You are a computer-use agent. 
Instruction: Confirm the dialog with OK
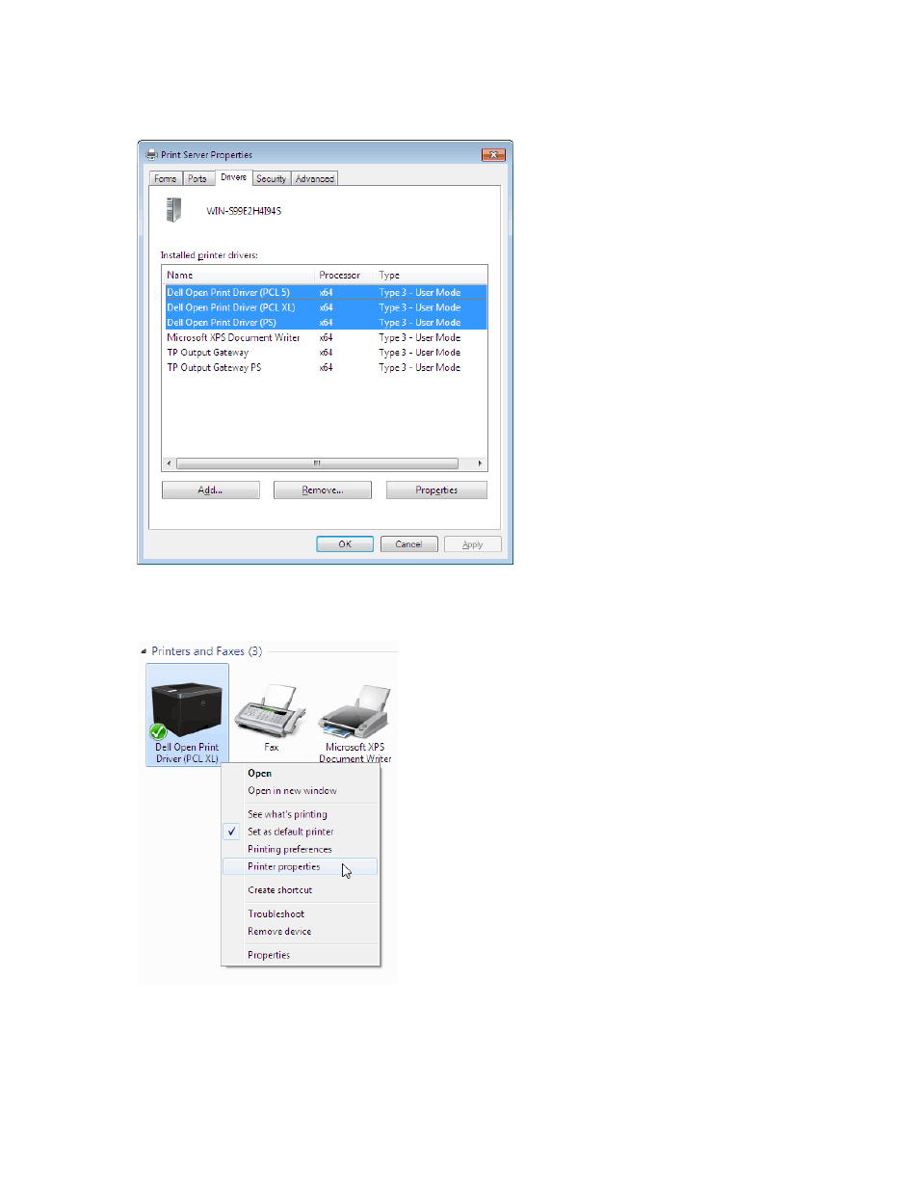coord(345,544)
